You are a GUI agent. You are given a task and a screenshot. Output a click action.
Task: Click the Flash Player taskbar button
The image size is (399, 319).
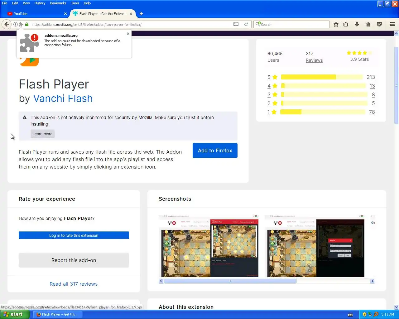click(57, 314)
